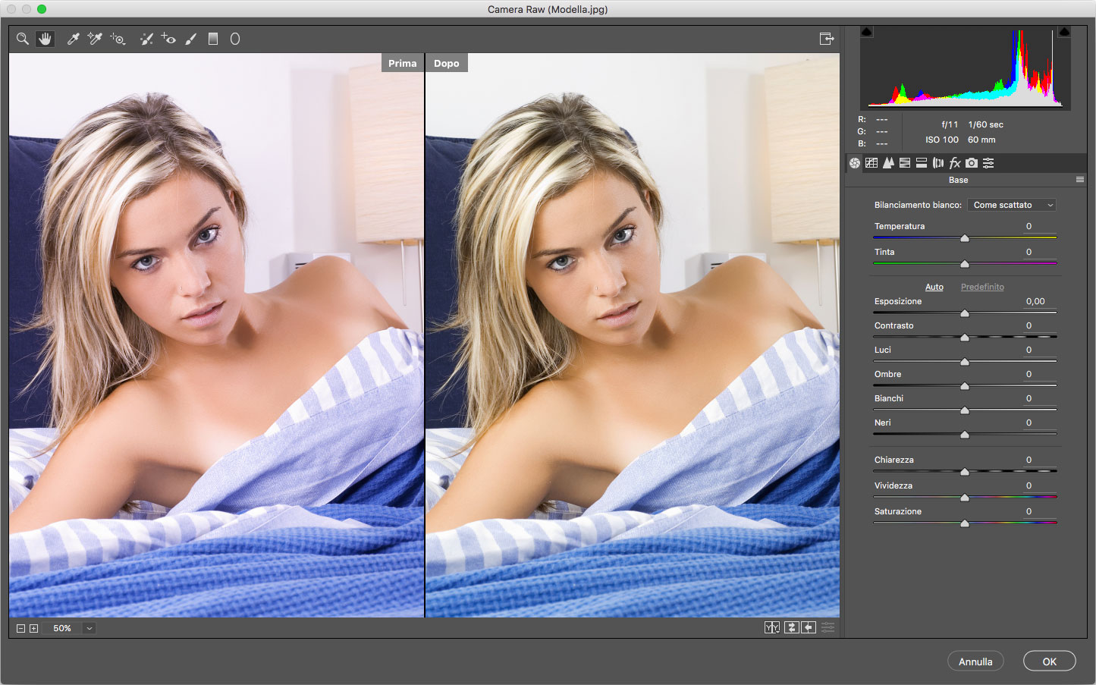Switch to the Tone Curve panel tab

[x=871, y=163]
